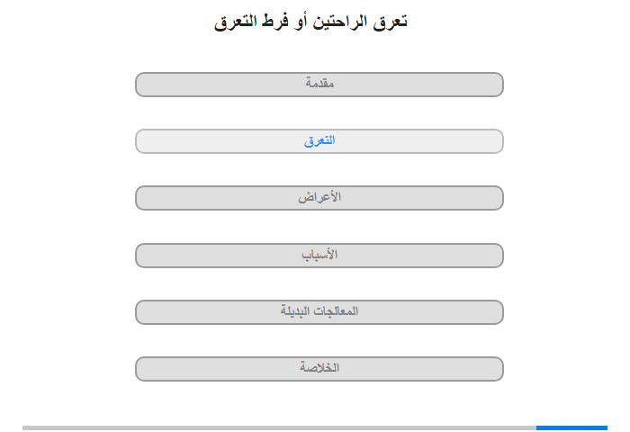Click the blue filled progress bar segment
Viewport: 630px width, 432px height.
pyautogui.click(x=571, y=427)
